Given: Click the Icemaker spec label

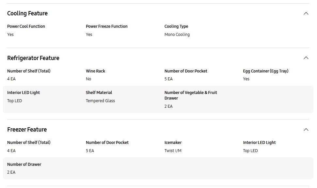Looking at the screenshot, I should (173, 143).
